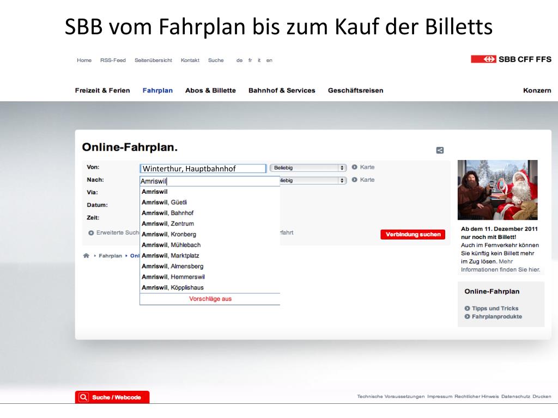
Task: Switch language to de
Action: (x=240, y=60)
